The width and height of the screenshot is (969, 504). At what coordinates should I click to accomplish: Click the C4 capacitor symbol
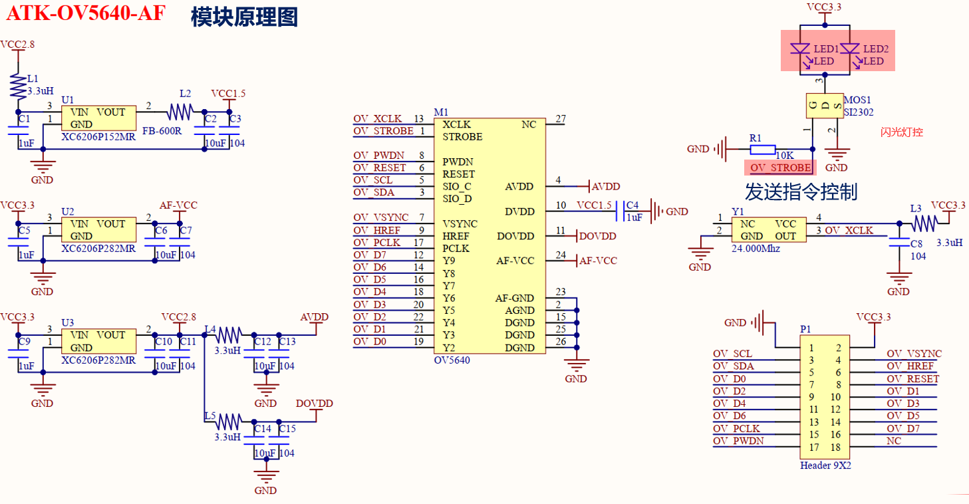(622, 211)
